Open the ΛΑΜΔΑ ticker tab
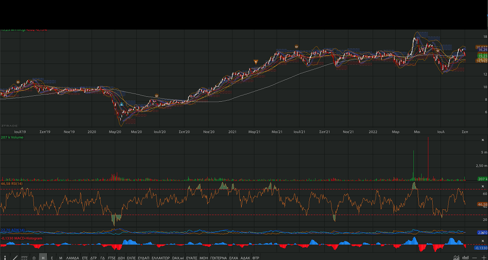 [72, 258]
